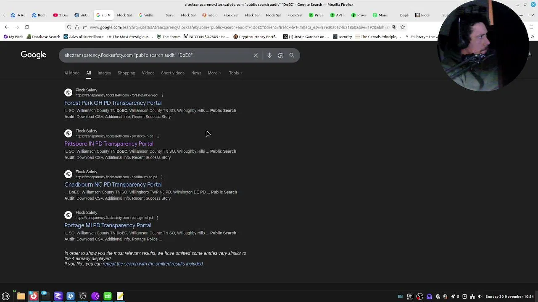The height and width of the screenshot is (302, 538).
Task: Start voice search with the microphone icon
Action: [x=269, y=55]
